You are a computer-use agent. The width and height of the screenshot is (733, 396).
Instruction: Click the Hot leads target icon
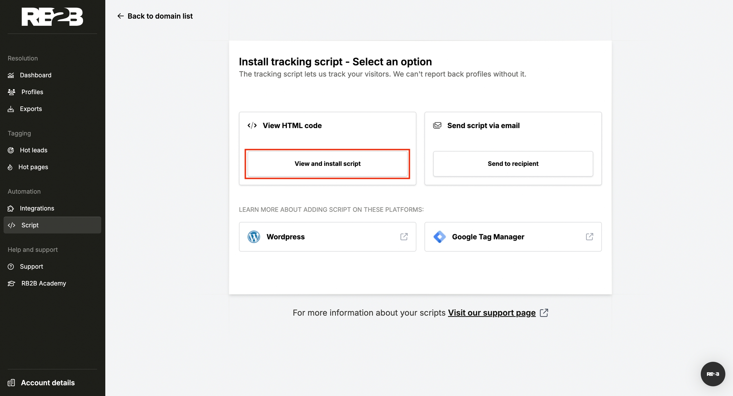11,150
